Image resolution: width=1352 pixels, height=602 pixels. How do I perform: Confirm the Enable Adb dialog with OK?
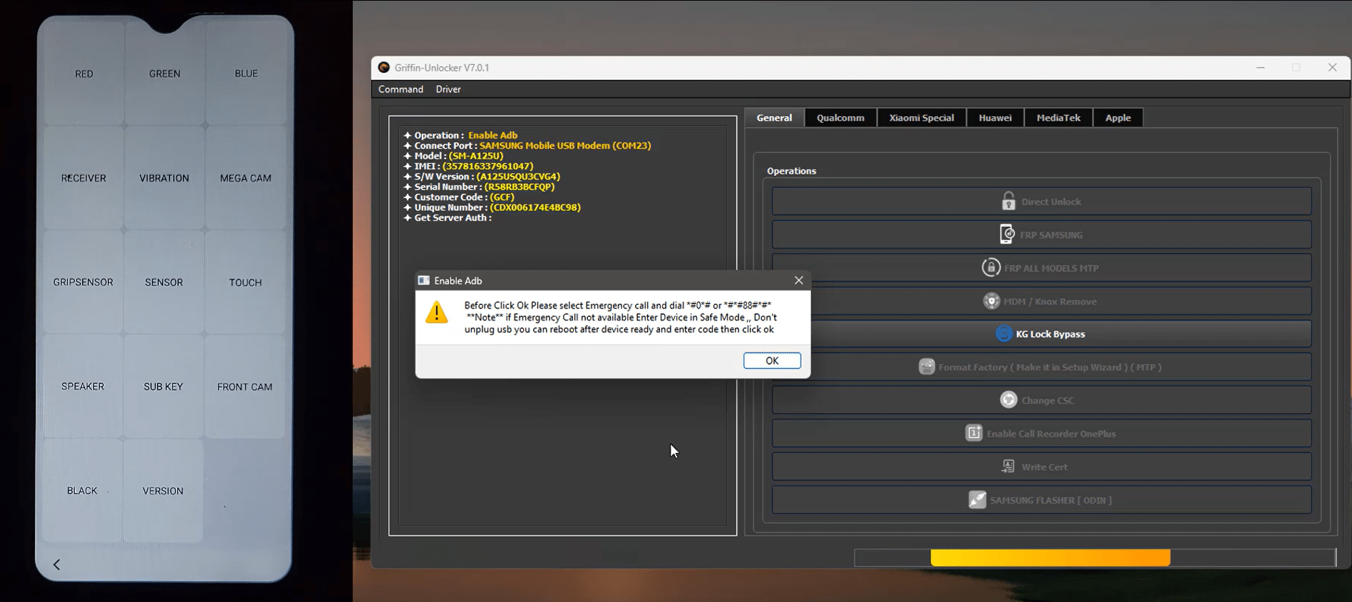(772, 360)
